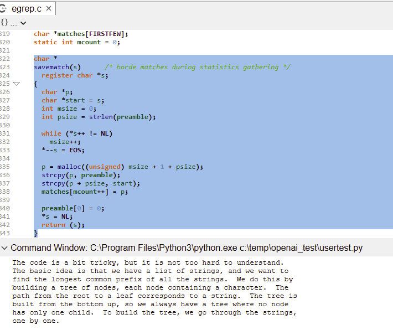Collapse the code fold triangle at line 325
393x335 pixels.
pos(16,84)
